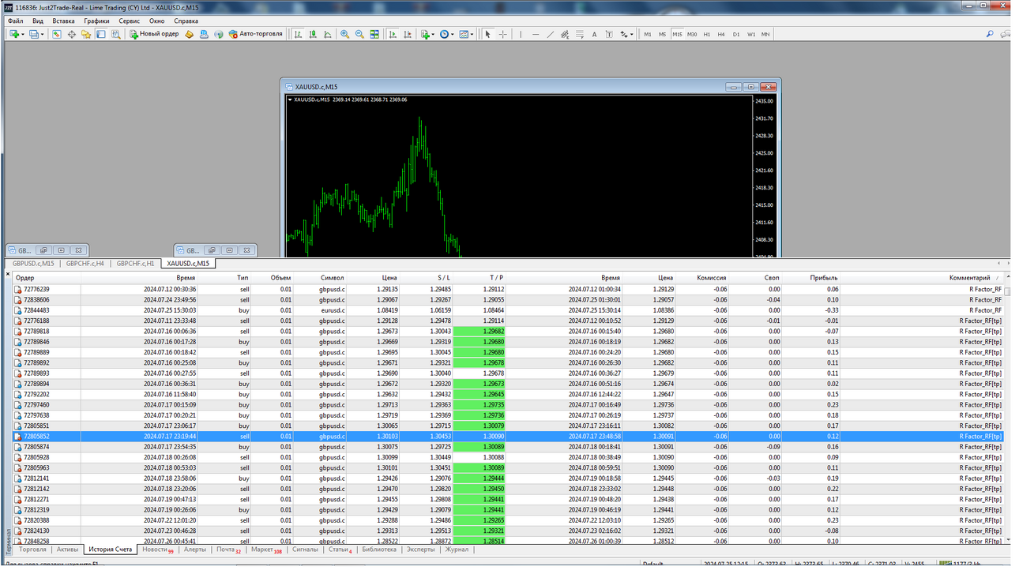The image size is (1019, 574).
Task: Switch chart to bar chart mode
Action: (298, 34)
